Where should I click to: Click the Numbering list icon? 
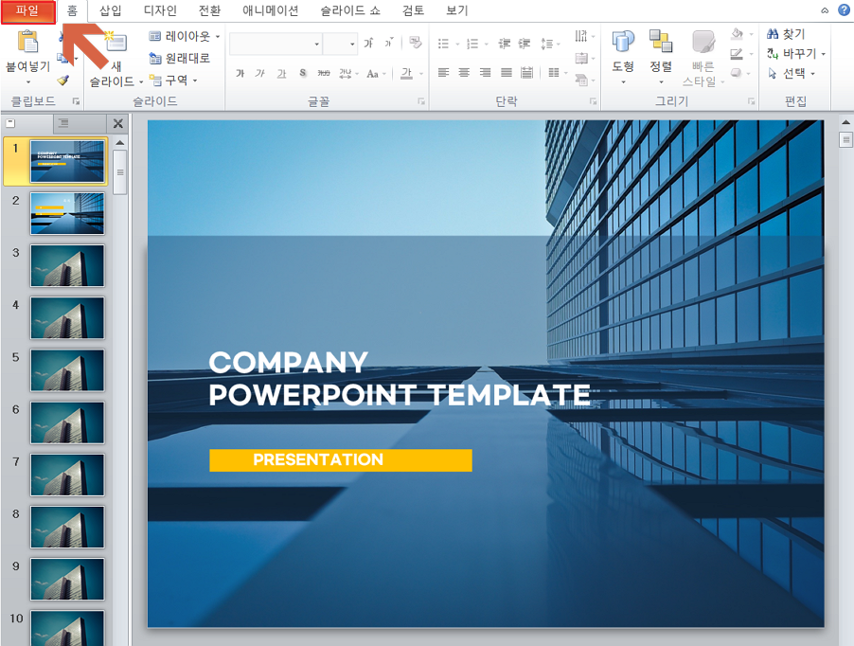pos(472,44)
